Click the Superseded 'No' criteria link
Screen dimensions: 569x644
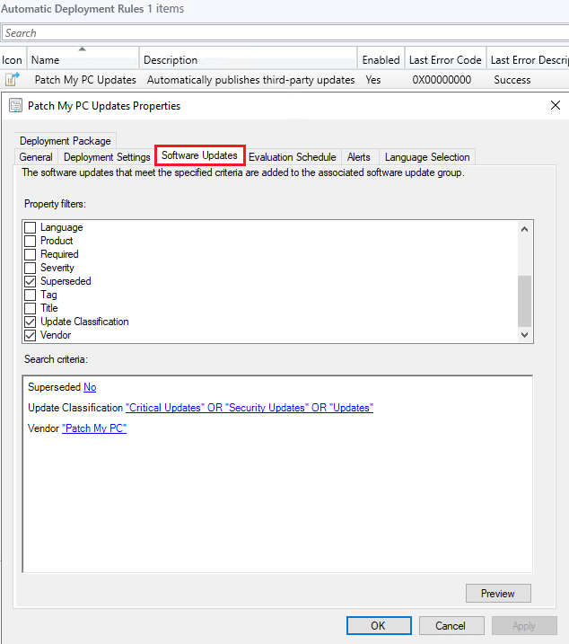pos(90,387)
